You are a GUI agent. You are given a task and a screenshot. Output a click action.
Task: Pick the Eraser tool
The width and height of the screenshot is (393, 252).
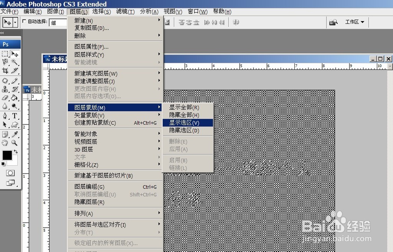[5, 97]
